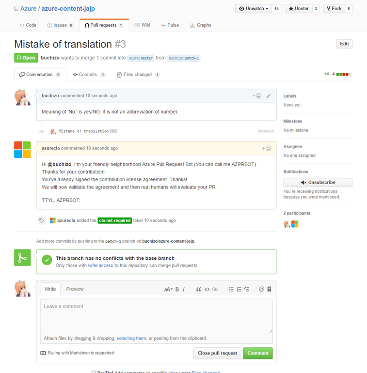Open the Pull requests tab
The height and width of the screenshot is (373, 367).
(x=104, y=25)
